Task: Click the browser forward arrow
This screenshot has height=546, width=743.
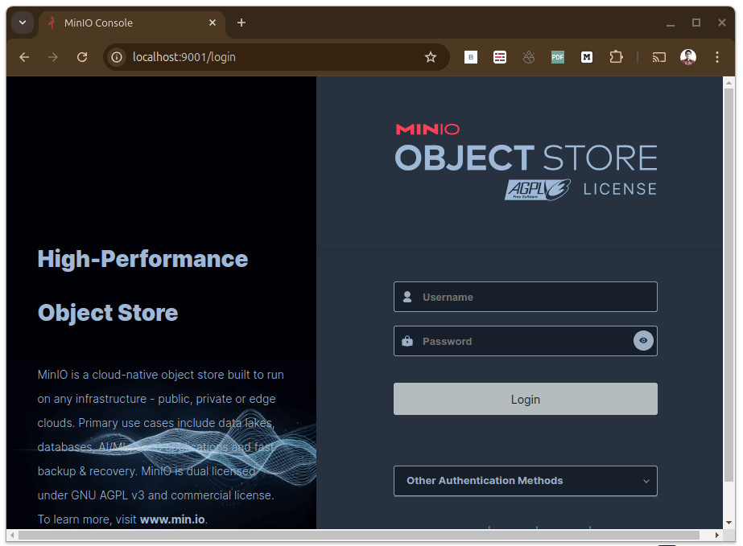Action: click(x=53, y=57)
